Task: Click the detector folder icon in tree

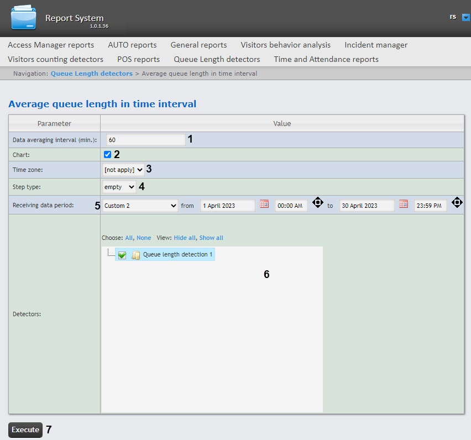Action: pos(135,255)
